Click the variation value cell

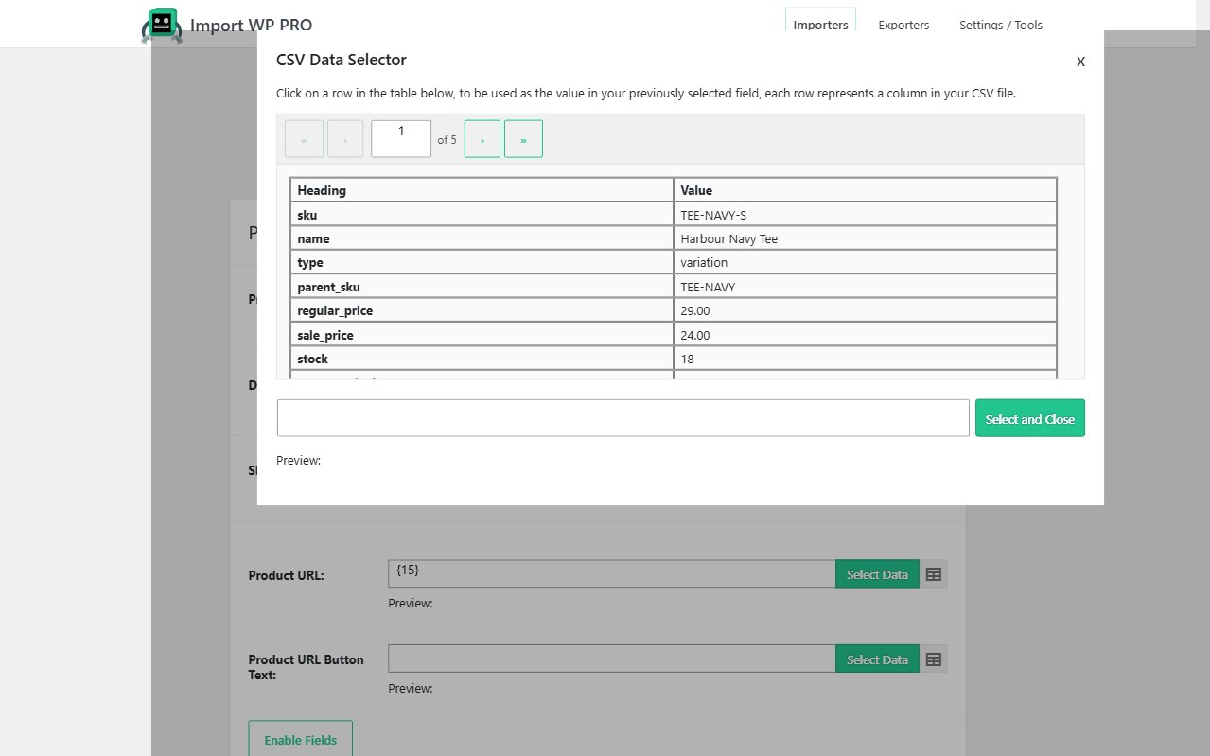coord(865,262)
